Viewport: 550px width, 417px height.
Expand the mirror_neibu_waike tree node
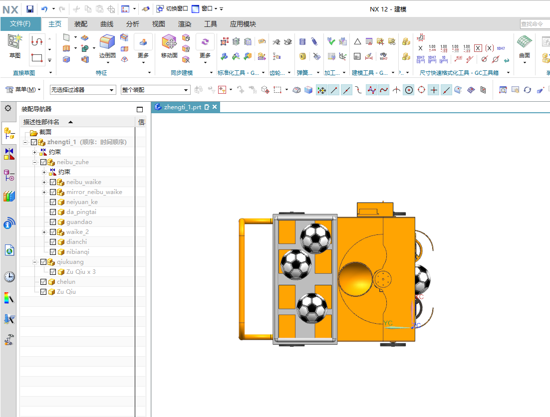(44, 193)
